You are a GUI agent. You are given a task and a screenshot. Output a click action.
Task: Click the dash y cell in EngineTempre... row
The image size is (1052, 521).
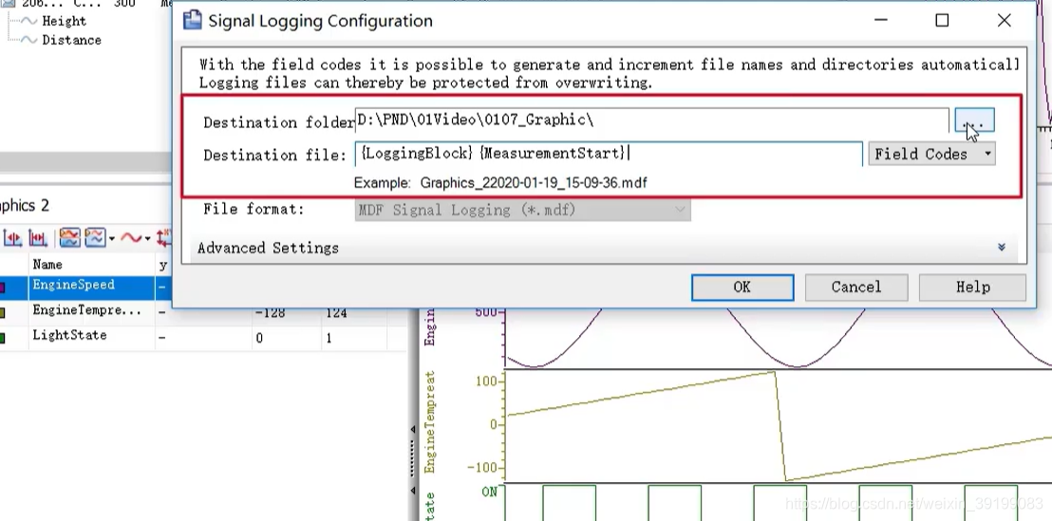tap(161, 312)
